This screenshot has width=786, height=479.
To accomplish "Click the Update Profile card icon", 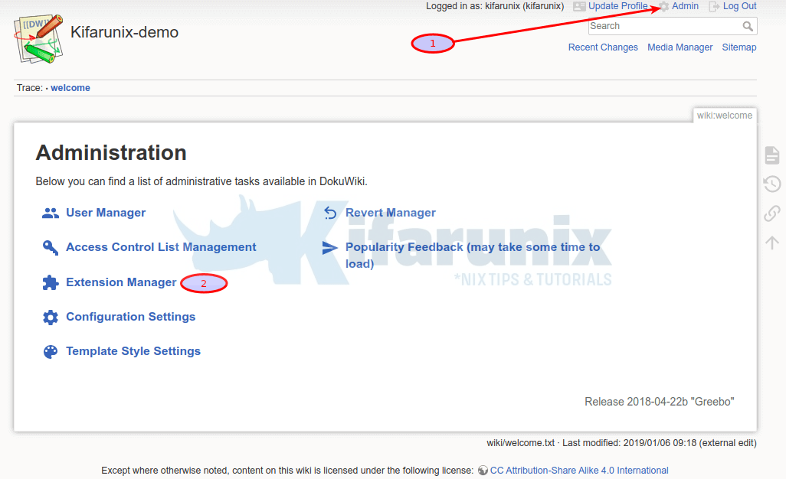I will (579, 7).
